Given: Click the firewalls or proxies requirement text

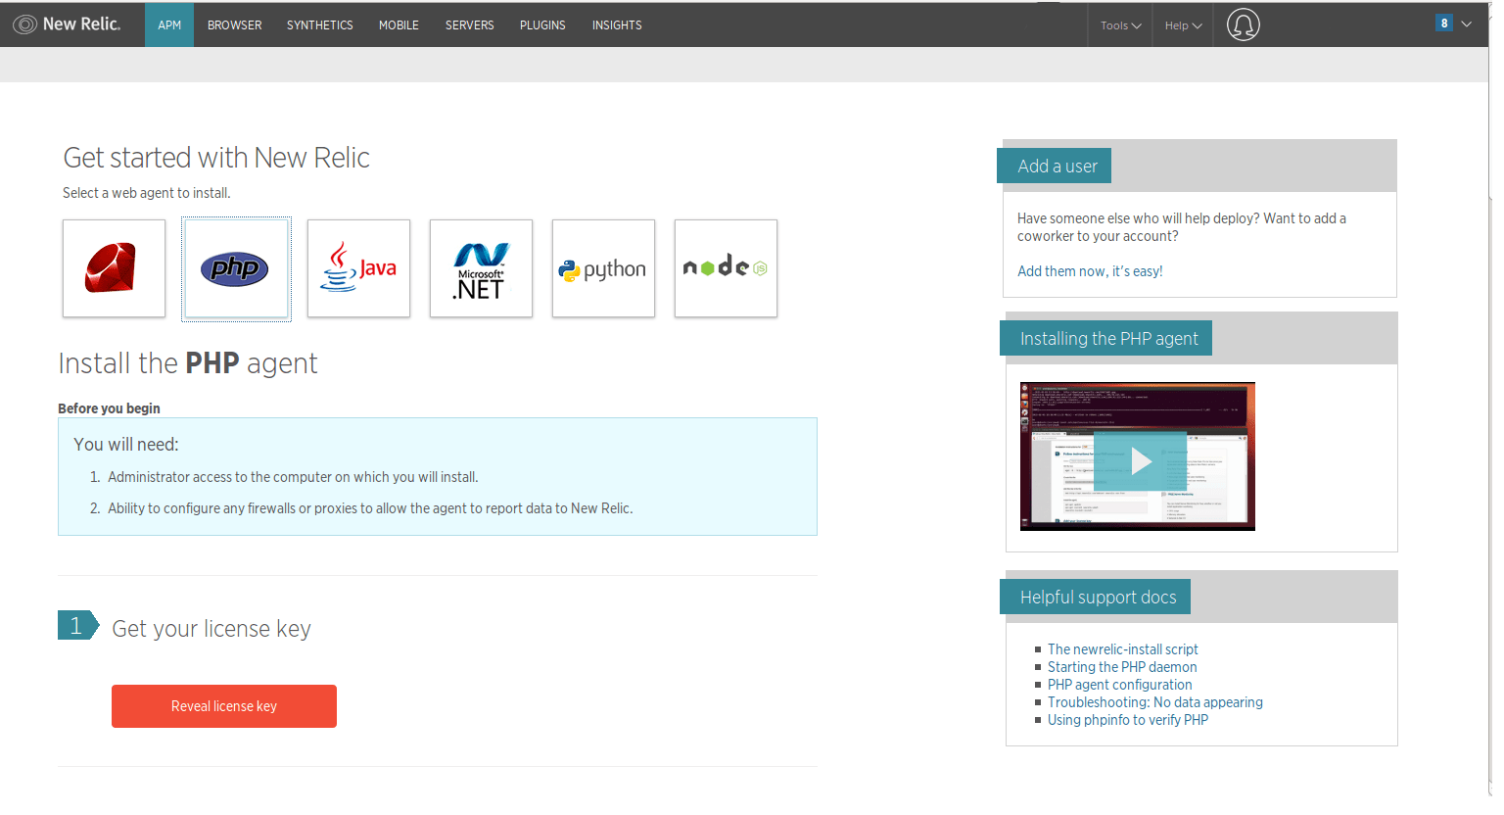Looking at the screenshot, I should coord(370,508).
